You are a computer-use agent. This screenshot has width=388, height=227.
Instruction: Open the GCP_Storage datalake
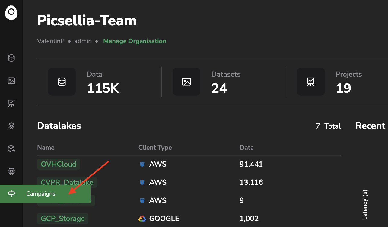pyautogui.click(x=63, y=218)
